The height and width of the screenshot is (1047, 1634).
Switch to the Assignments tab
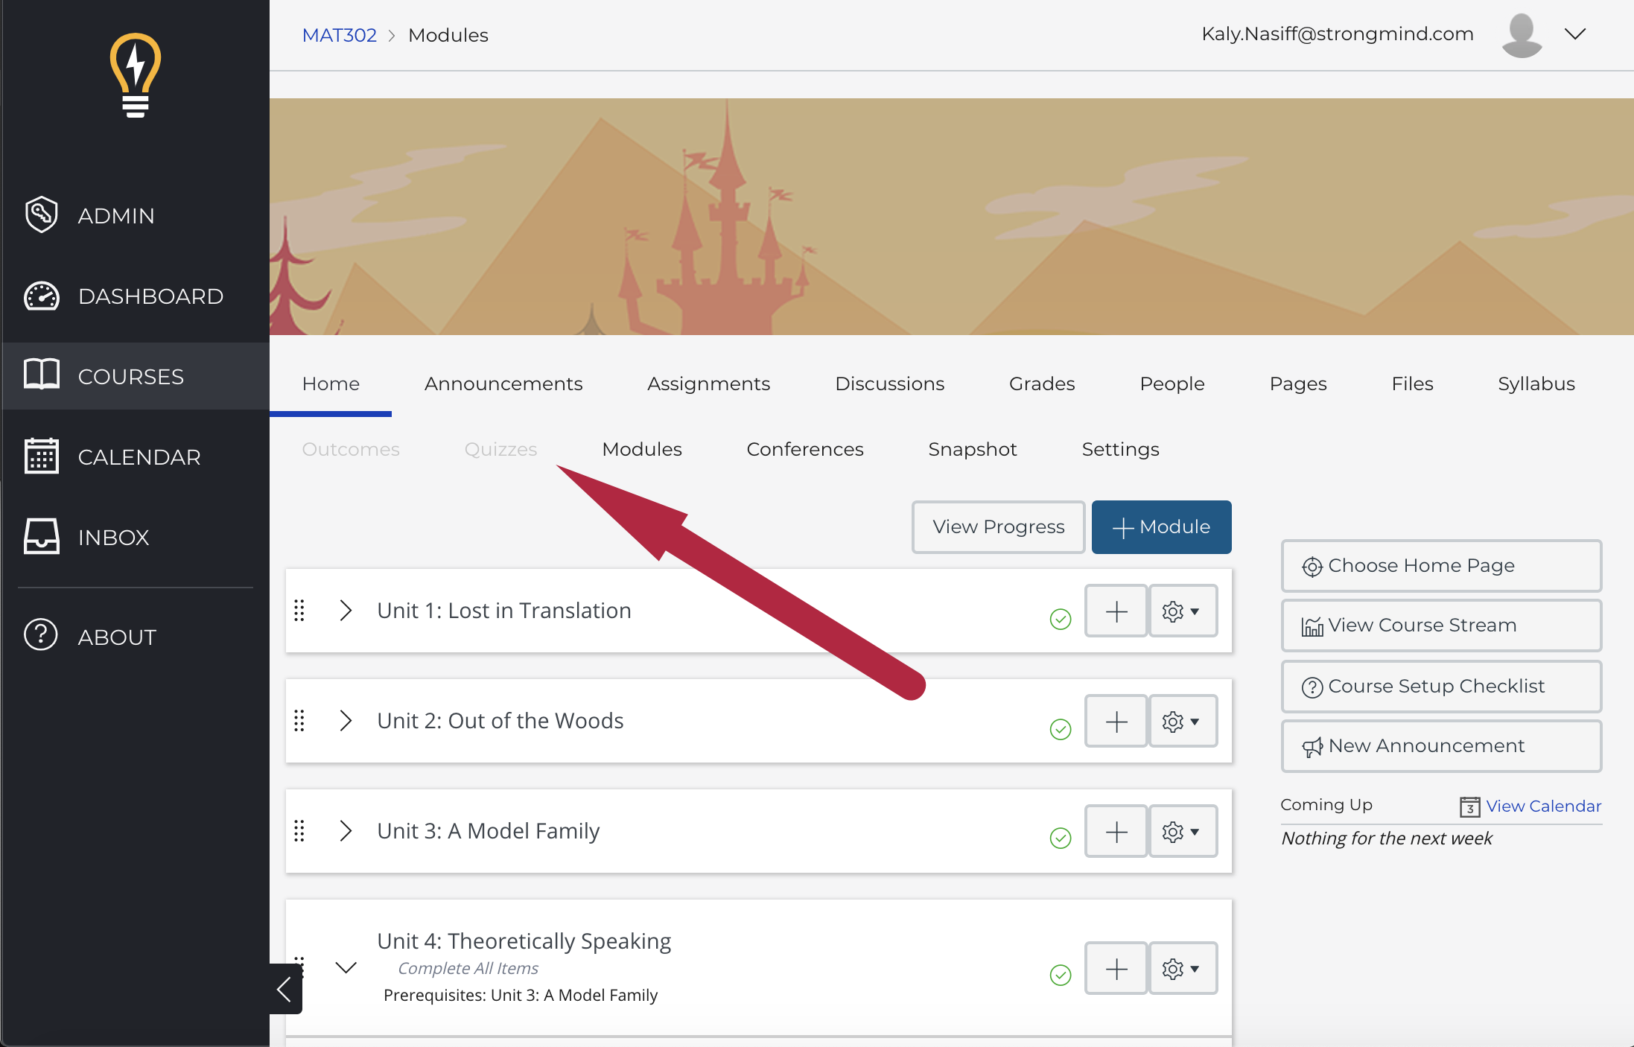(708, 384)
